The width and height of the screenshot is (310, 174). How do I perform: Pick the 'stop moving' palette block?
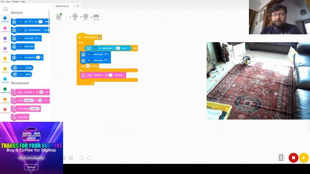20,117
